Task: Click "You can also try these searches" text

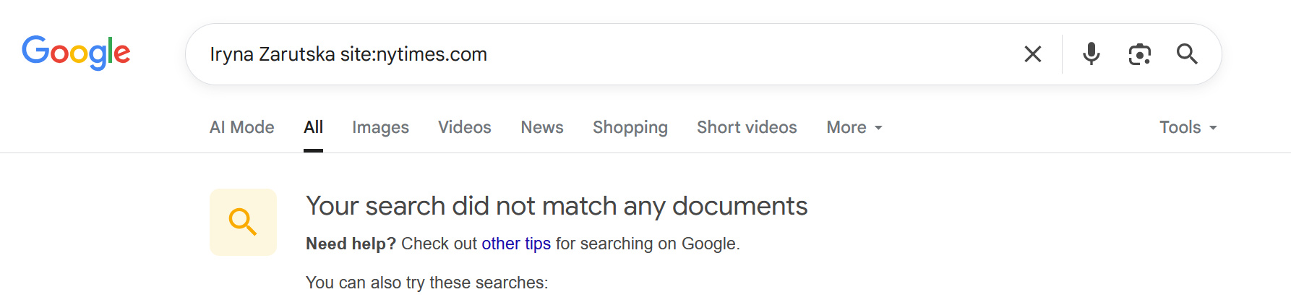Action: (426, 283)
